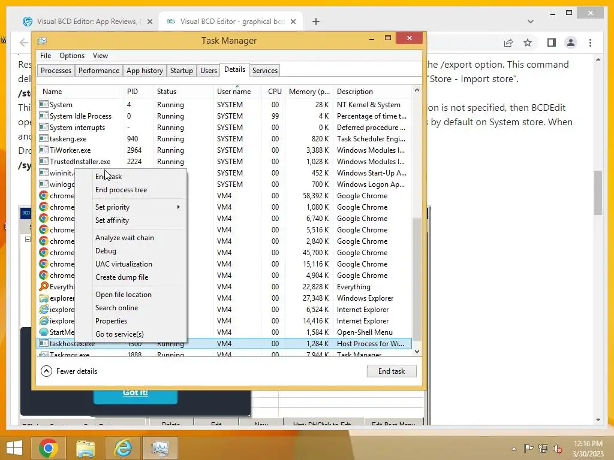Click iexplore icon of 14,416 K process
The width and height of the screenshot is (614, 460).
coord(44,321)
